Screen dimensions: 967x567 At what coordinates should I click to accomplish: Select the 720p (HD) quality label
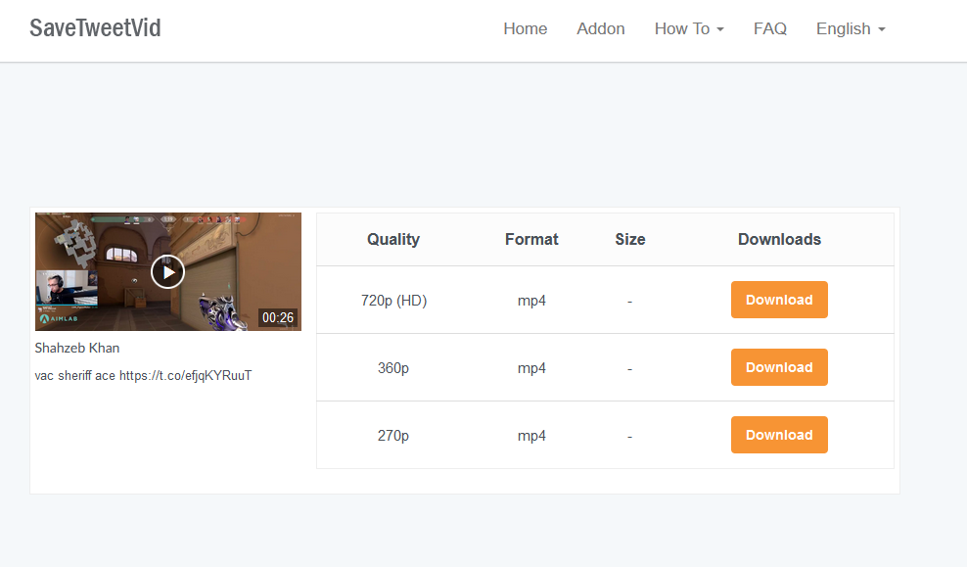tap(393, 301)
